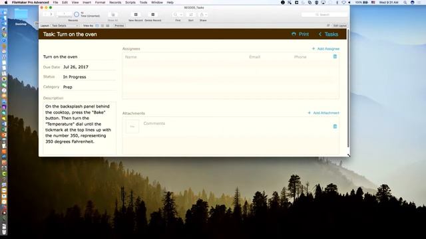Click the task name field 'Turn on the oven'
The width and height of the screenshot is (426, 239).
(x=79, y=56)
